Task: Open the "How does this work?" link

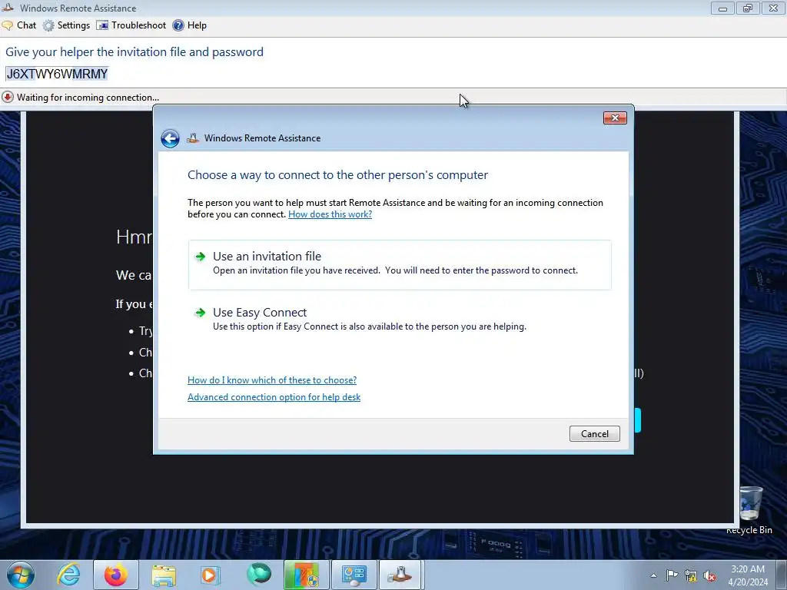Action: tap(330, 214)
